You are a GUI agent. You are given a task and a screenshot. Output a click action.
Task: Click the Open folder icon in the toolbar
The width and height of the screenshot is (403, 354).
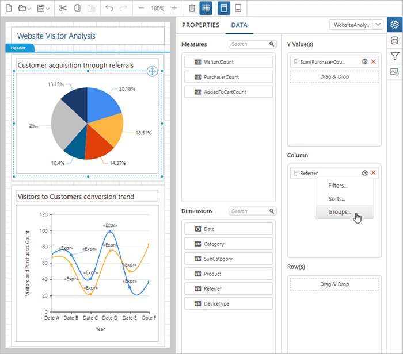coord(22,8)
